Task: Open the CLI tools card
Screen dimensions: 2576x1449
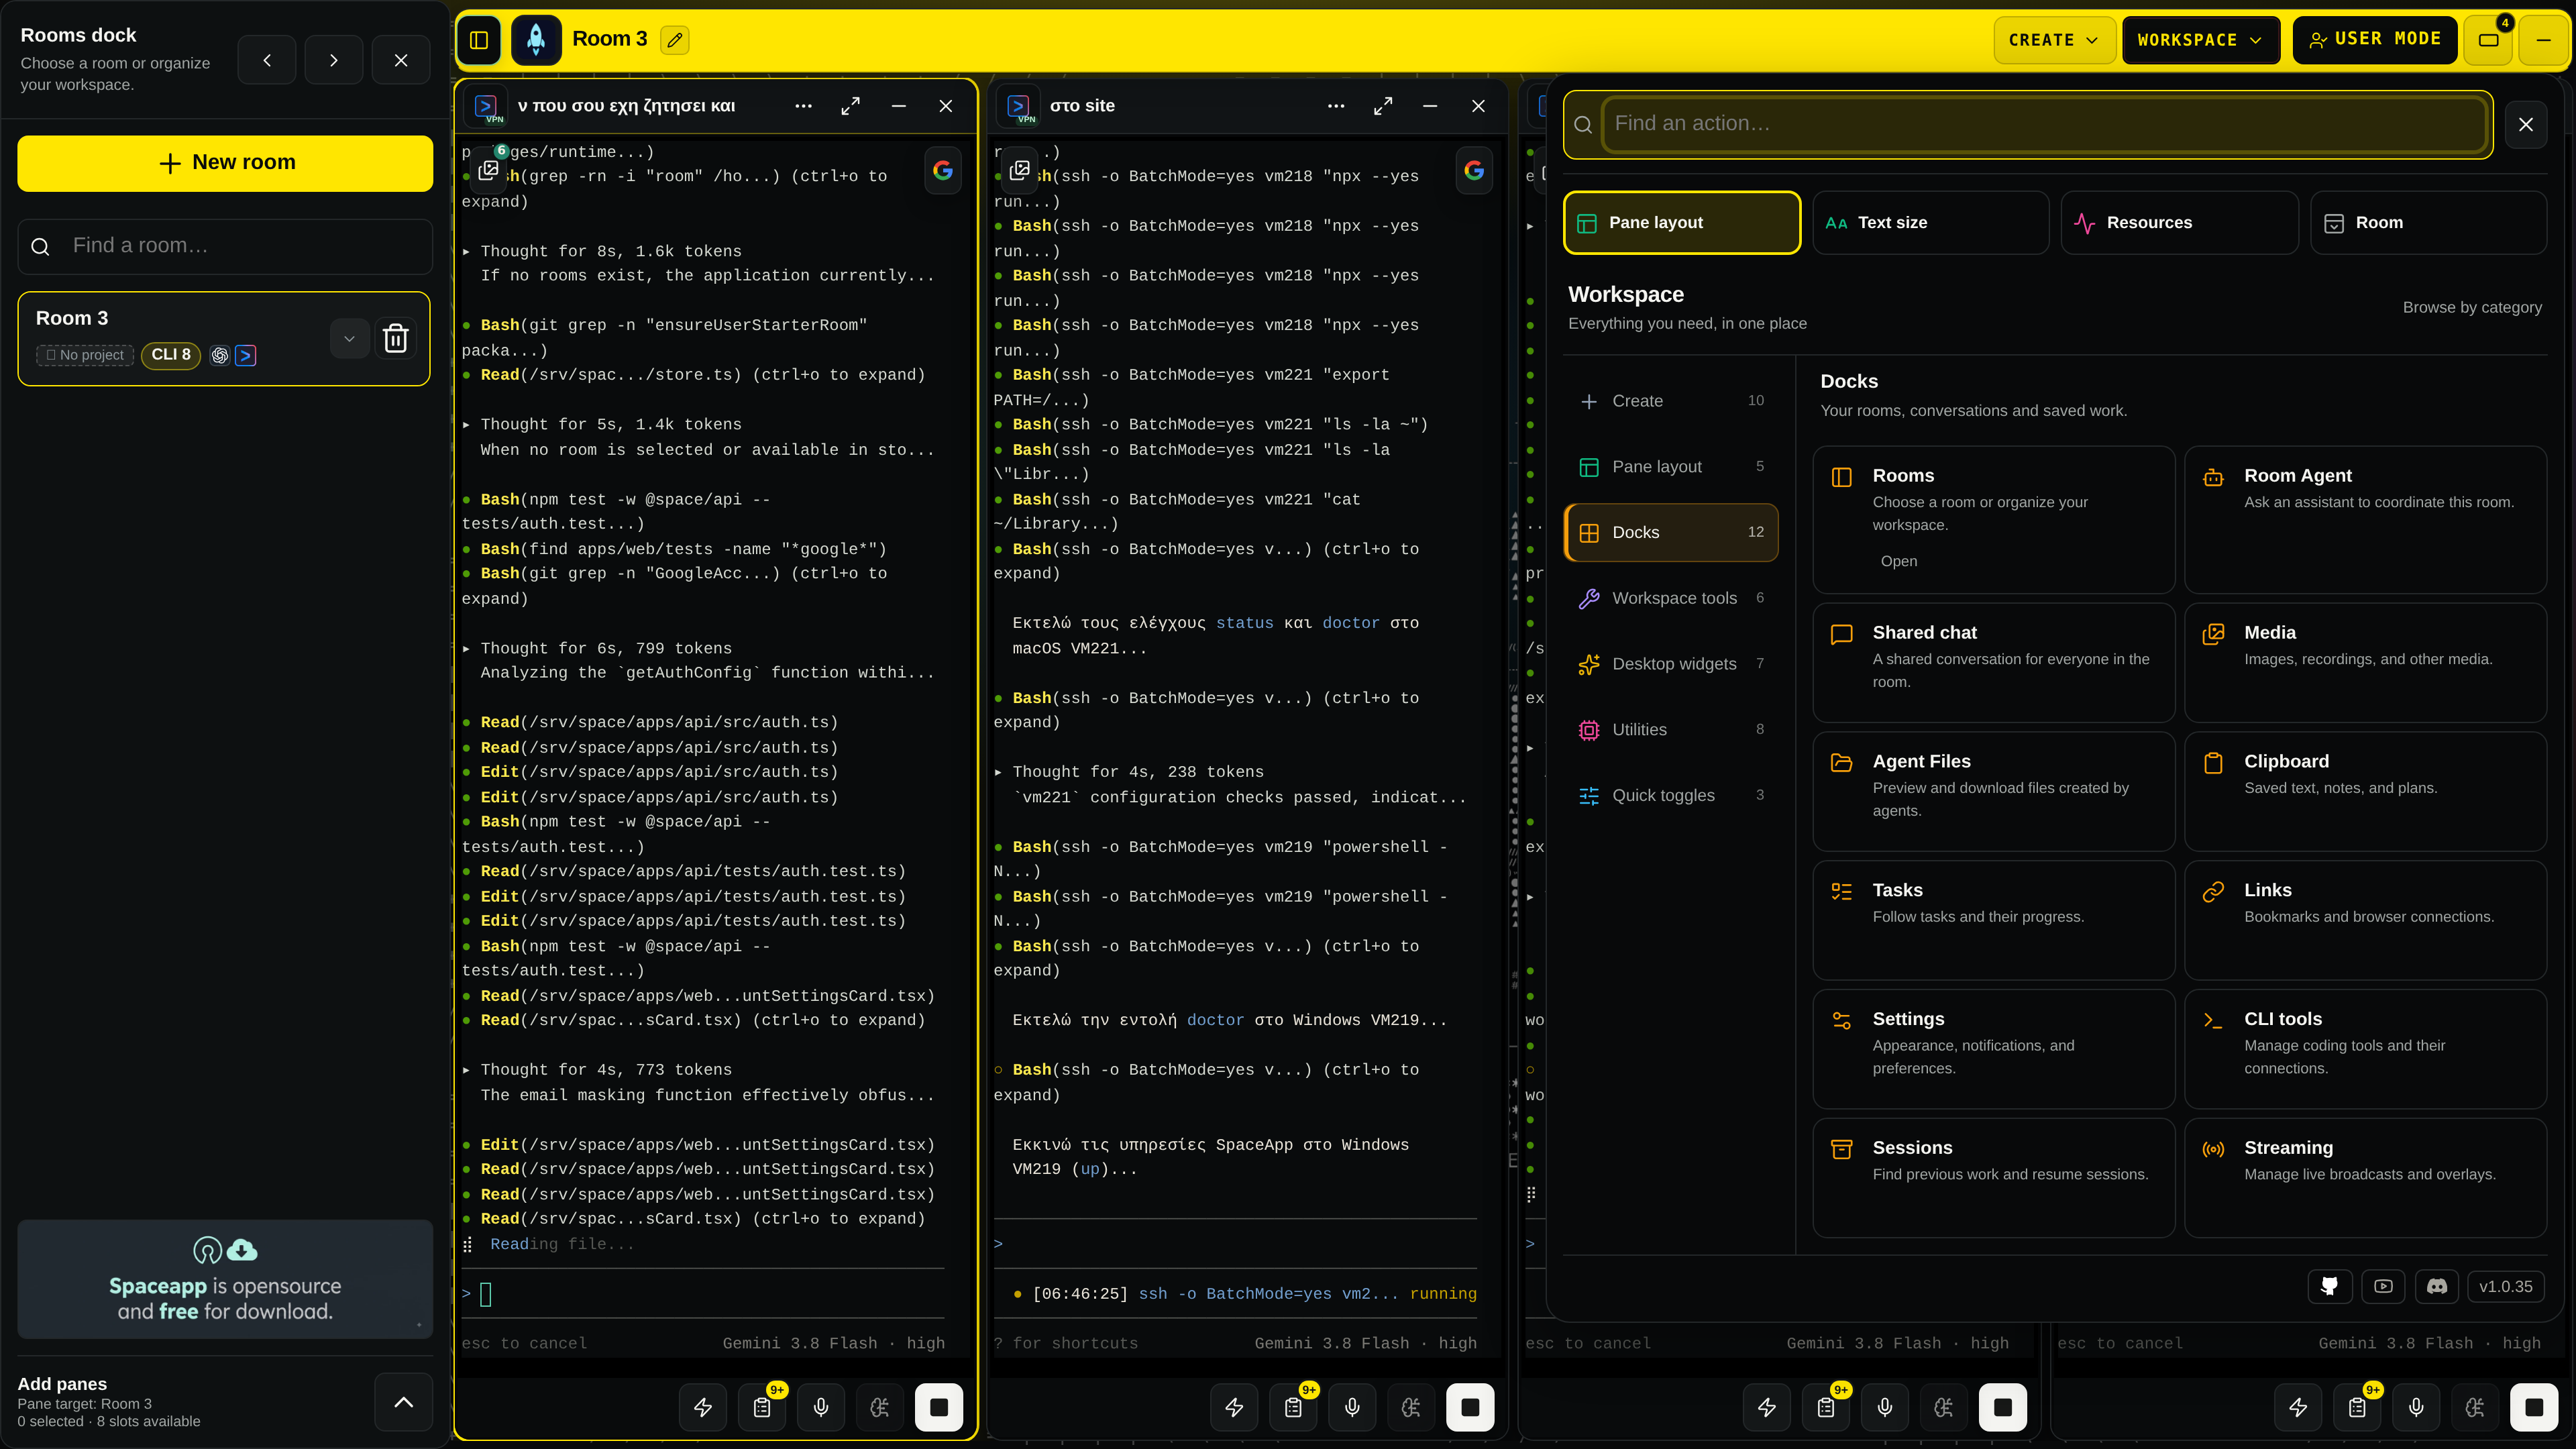Action: 2365,1048
